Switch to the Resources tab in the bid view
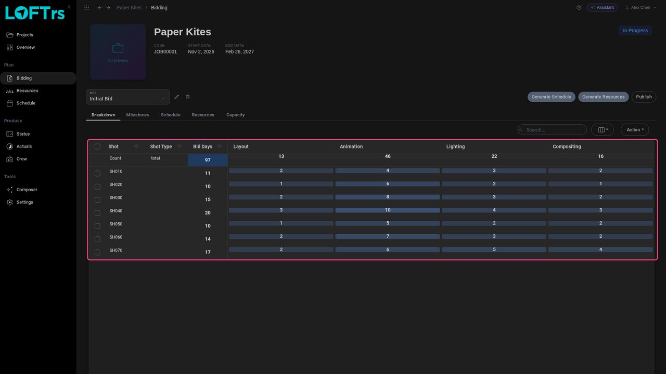The width and height of the screenshot is (666, 374). coord(203,115)
